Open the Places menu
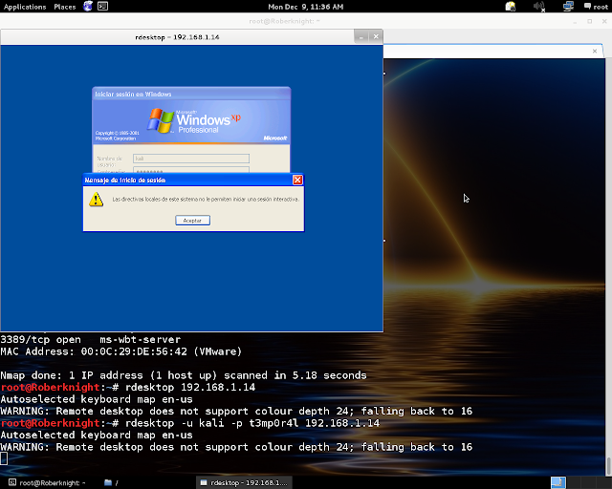 pos(65,7)
